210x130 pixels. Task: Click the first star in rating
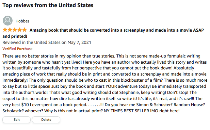point(5,30)
